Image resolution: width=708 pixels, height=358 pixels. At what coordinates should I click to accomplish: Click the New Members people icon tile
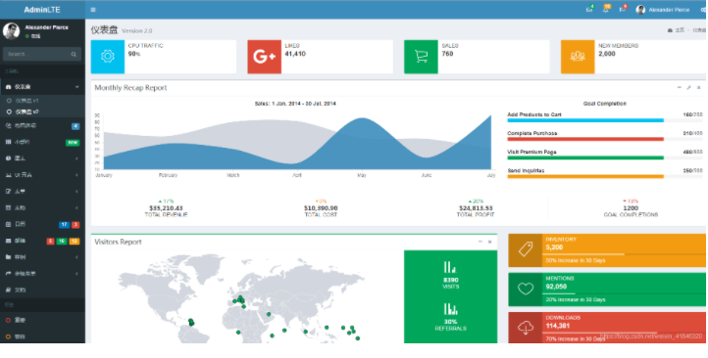[578, 57]
